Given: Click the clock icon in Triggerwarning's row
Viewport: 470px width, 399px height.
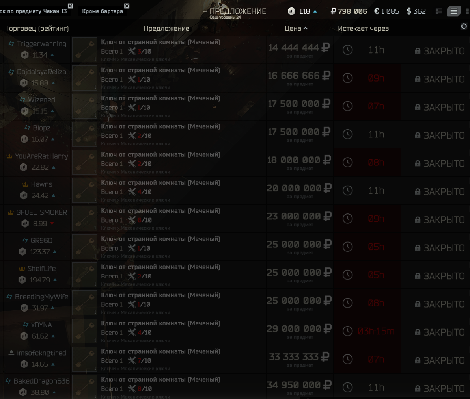Looking at the screenshot, I should click(x=347, y=50).
